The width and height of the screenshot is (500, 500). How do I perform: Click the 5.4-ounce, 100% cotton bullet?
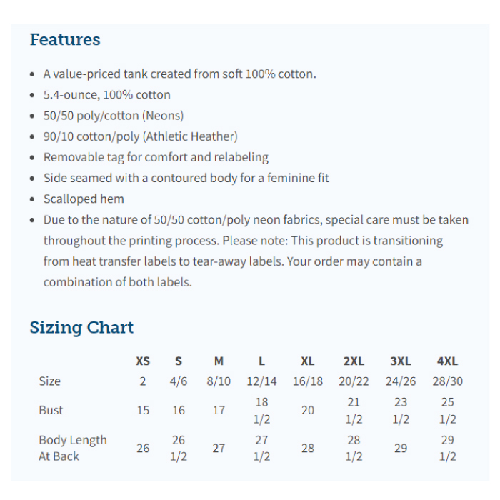coord(106,95)
